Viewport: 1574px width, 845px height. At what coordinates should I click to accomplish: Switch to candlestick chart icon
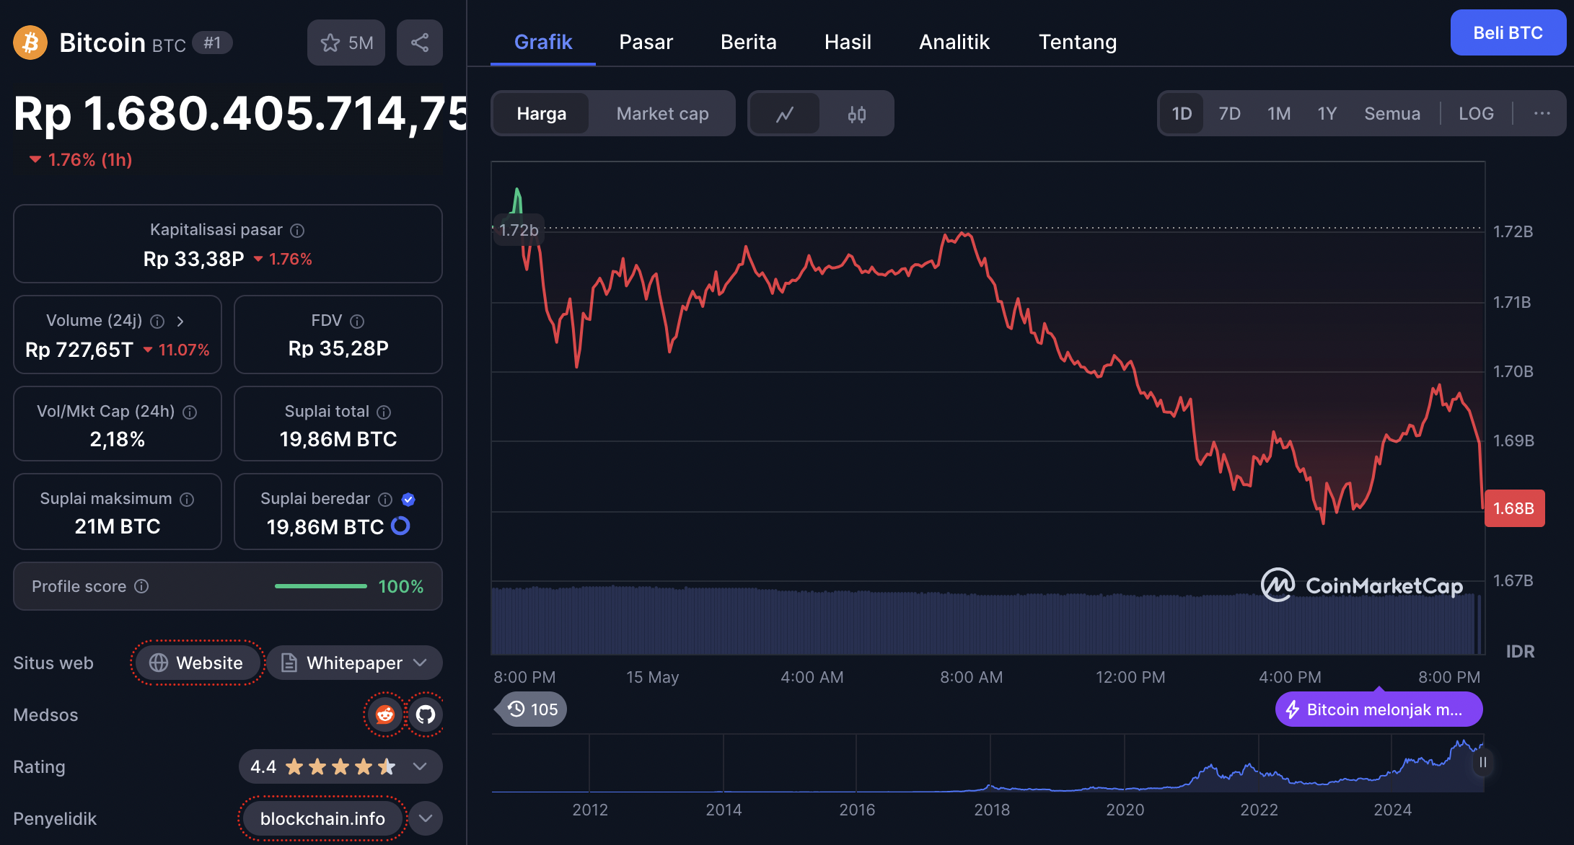[x=856, y=114]
